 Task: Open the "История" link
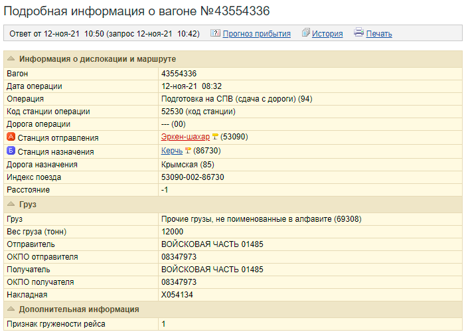click(x=327, y=34)
